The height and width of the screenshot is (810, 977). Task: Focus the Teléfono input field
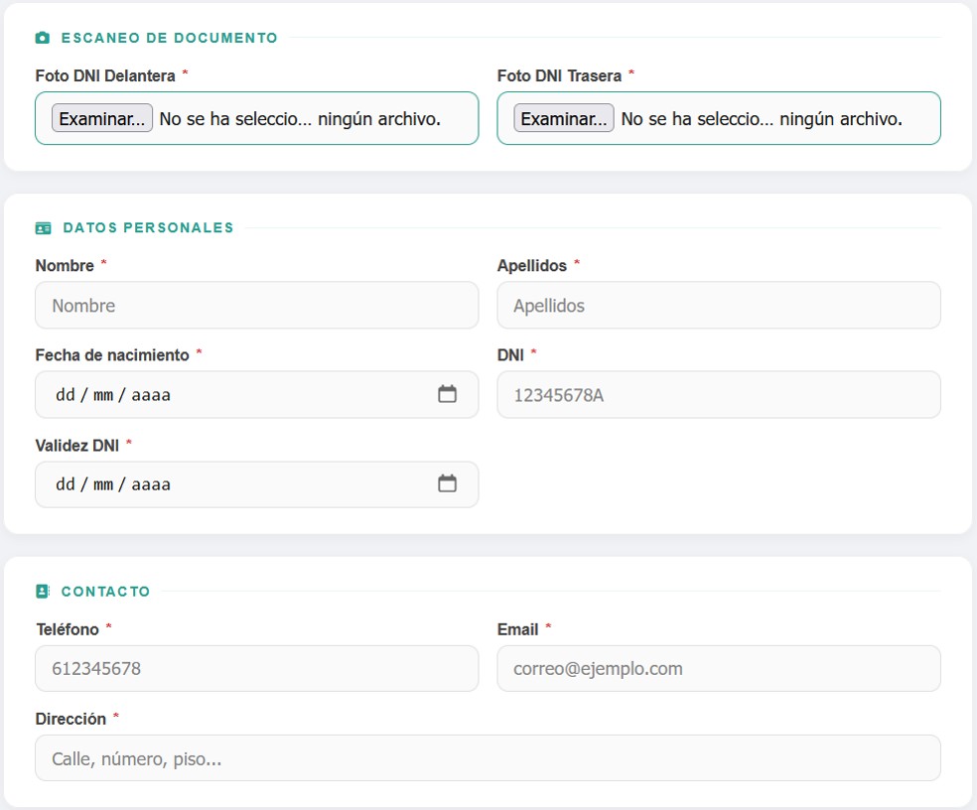click(256, 668)
